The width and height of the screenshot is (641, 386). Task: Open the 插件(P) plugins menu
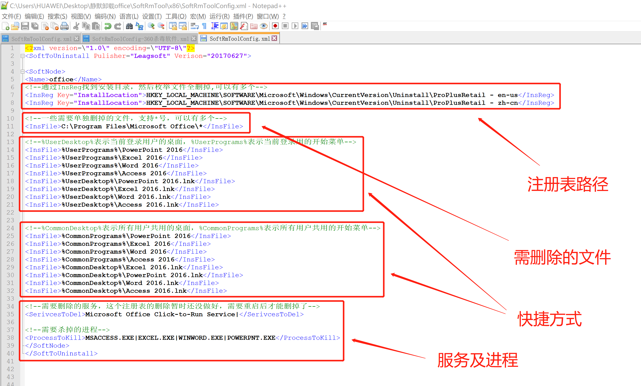click(243, 16)
